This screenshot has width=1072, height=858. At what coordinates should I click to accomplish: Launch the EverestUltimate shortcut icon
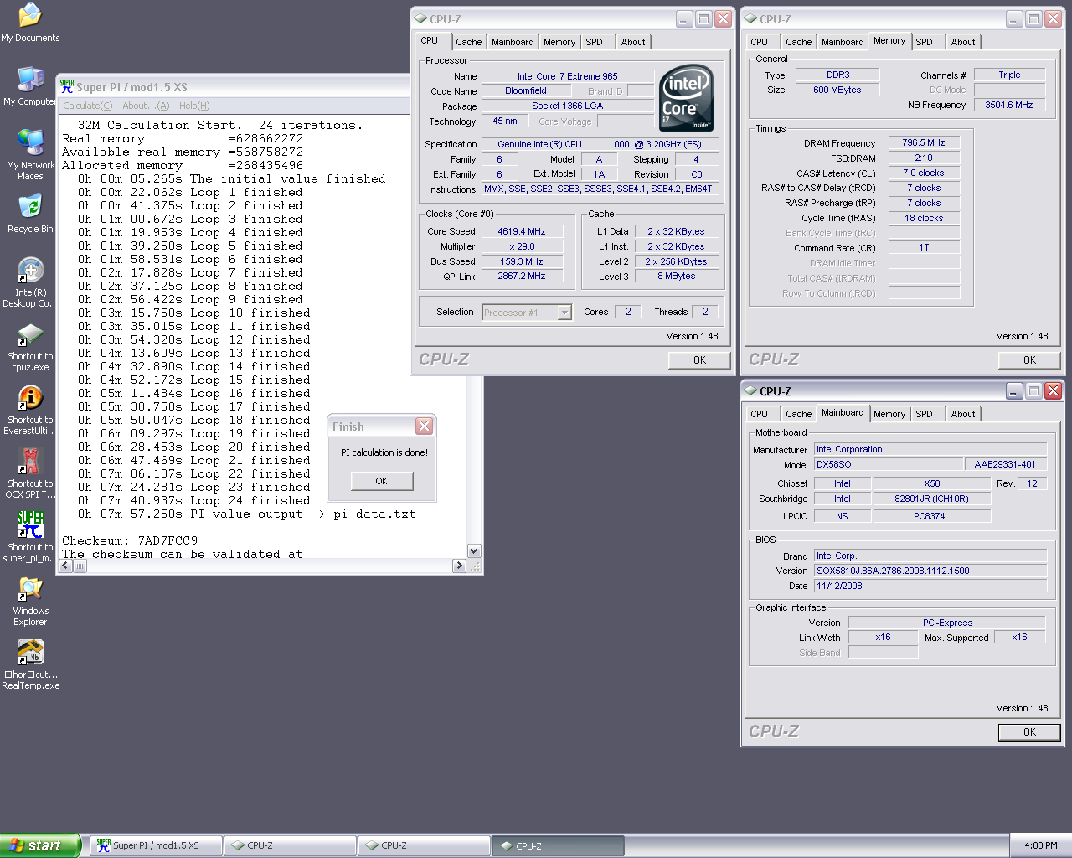30,411
